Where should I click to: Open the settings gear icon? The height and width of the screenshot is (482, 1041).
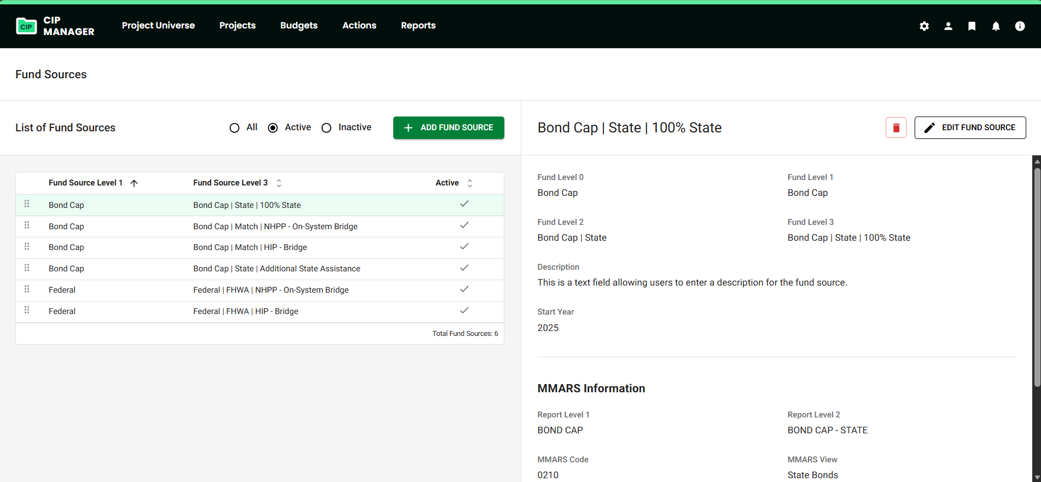pos(924,26)
